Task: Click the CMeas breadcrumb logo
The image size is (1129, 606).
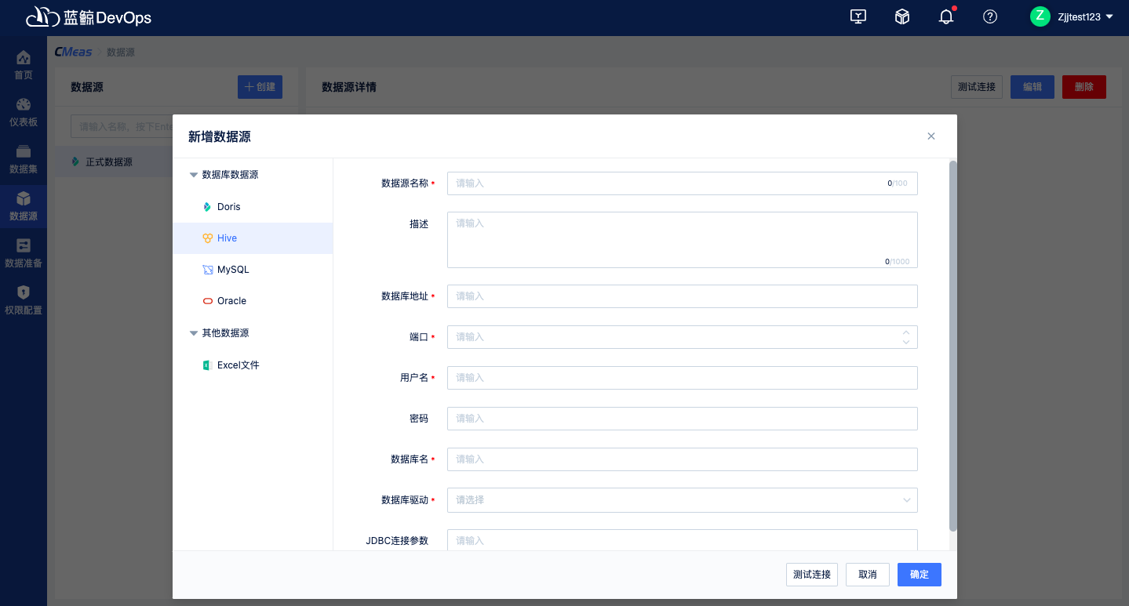Action: [x=73, y=53]
